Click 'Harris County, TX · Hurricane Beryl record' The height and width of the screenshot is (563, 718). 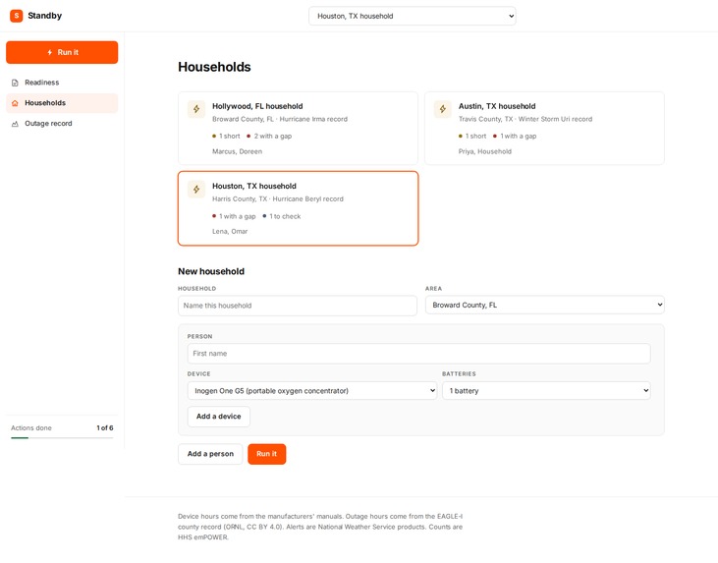click(278, 198)
